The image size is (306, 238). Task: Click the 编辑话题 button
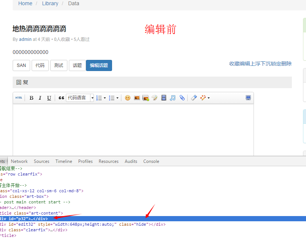coord(99,65)
